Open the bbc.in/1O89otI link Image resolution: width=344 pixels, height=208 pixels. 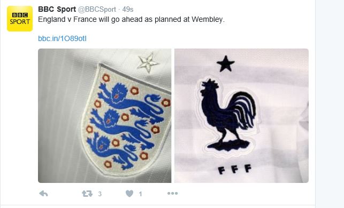[x=62, y=38]
